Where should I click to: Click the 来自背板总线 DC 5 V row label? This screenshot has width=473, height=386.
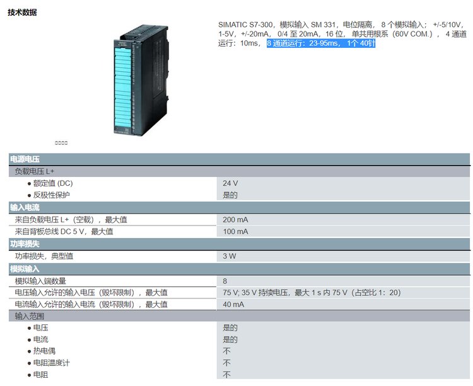(64, 232)
